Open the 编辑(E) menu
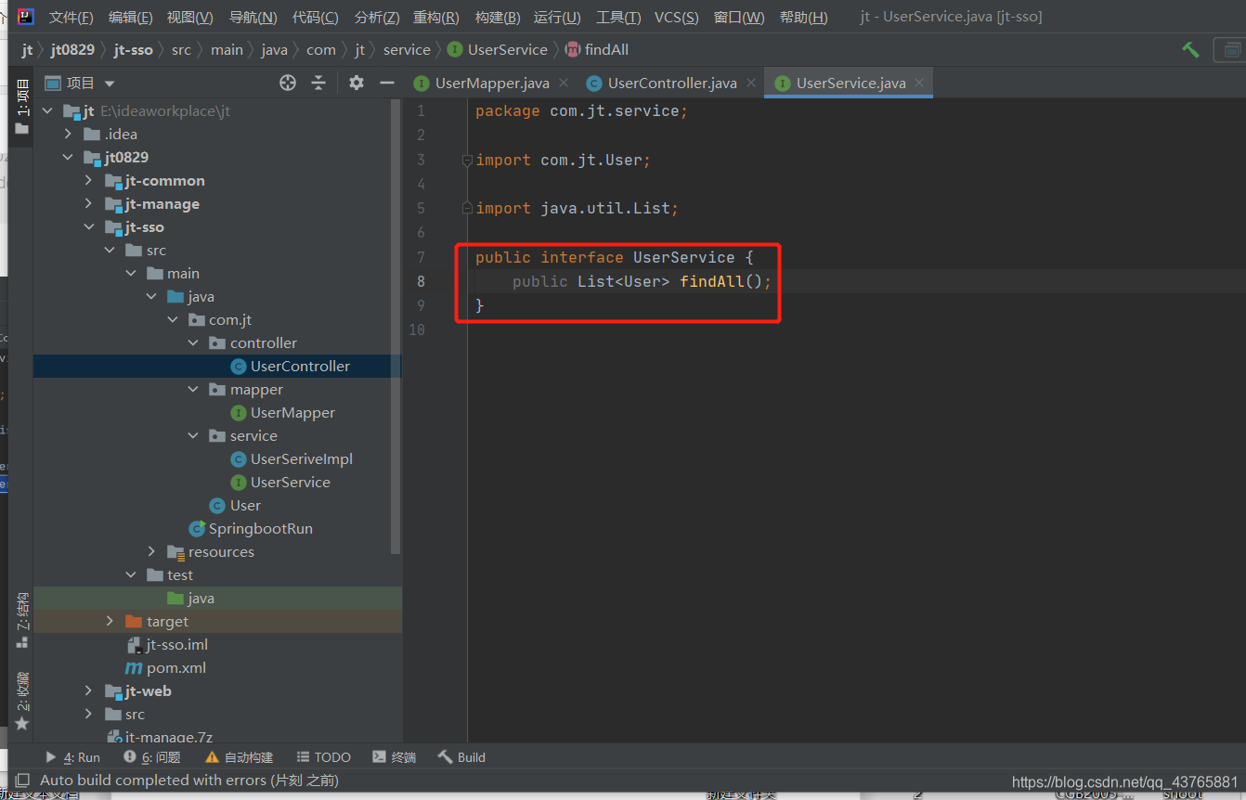 (x=130, y=17)
